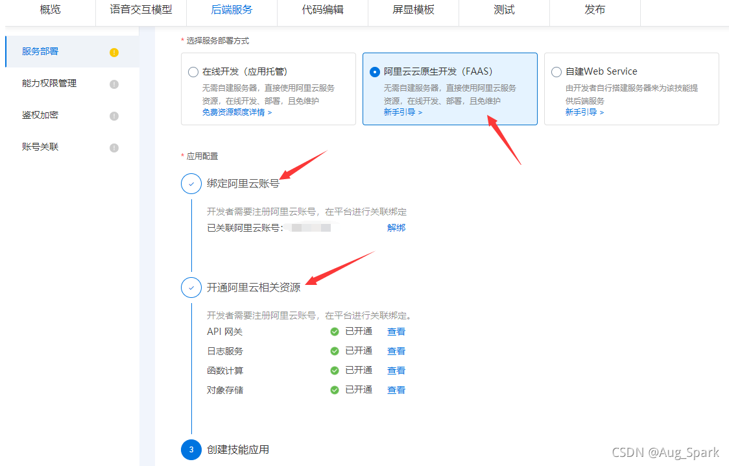
Task: Open 新手引导 link in 自建Web Service card
Action: 584,112
